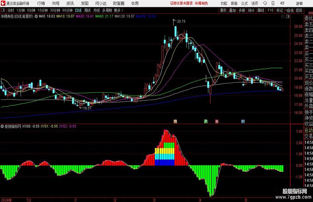The image size is (313, 202).
Task: Click the 跌 event marker below the chart
Action: [206, 121]
